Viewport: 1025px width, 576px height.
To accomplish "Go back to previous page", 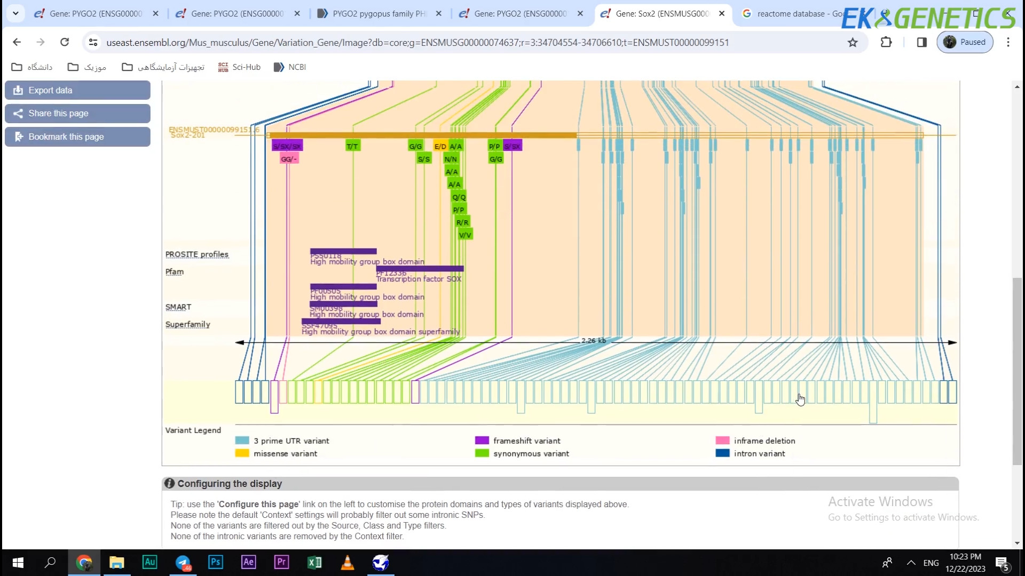I will 17,42.
